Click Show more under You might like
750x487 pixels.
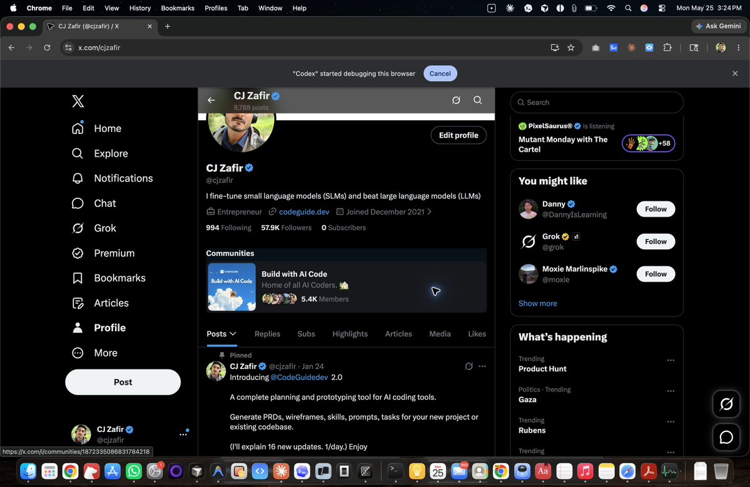pos(537,303)
